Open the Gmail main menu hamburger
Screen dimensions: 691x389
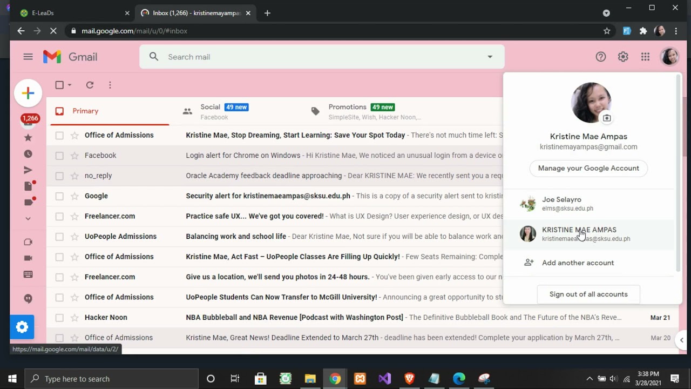[x=28, y=57]
